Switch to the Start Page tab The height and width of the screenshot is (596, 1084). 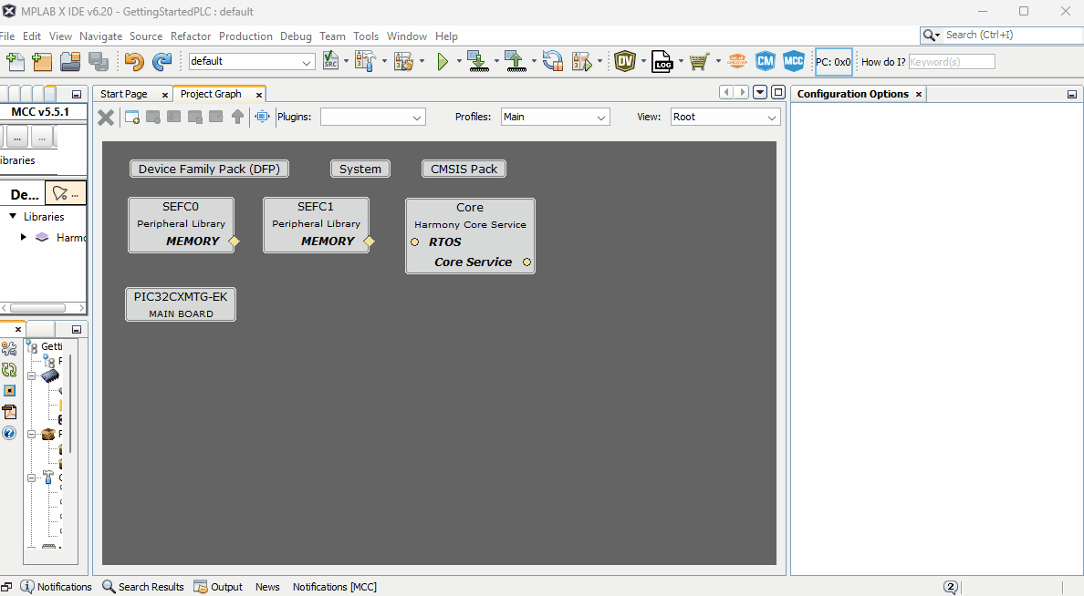pos(124,94)
